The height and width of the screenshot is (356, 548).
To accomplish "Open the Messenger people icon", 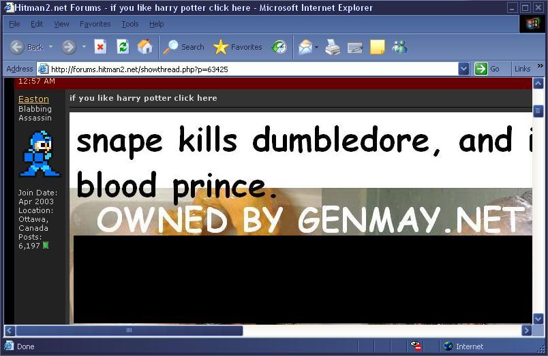I will pos(400,47).
